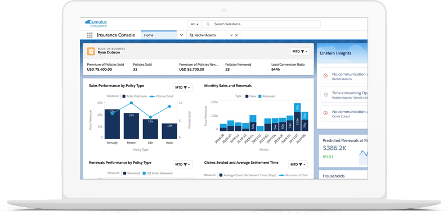This screenshot has height=215, width=448.
Task: Click the top chart's Renewed legend swatch
Action: 259,97
